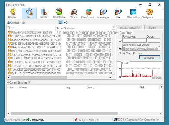Click the State column header in searches
The image size is (169, 125).
pos(149,87)
